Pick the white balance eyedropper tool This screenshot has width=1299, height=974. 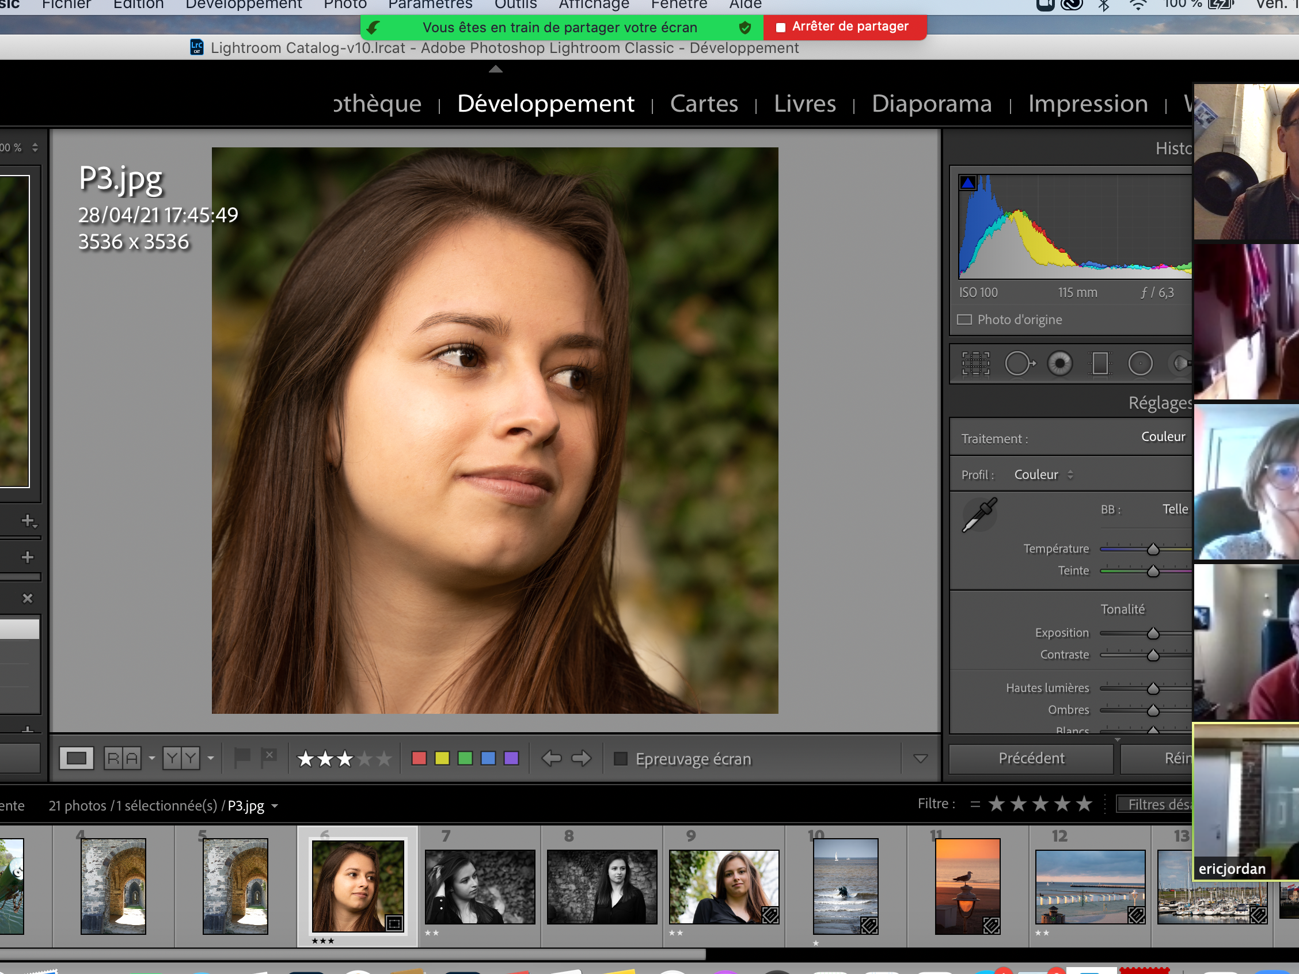979,513
